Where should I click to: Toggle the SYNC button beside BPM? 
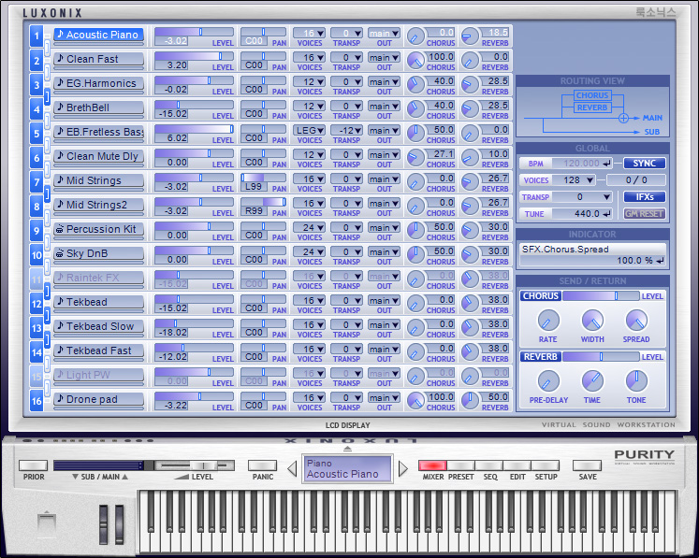click(645, 164)
